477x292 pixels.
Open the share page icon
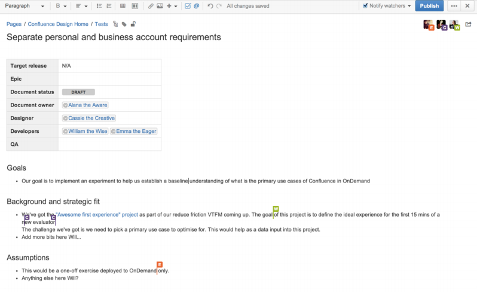click(x=468, y=24)
